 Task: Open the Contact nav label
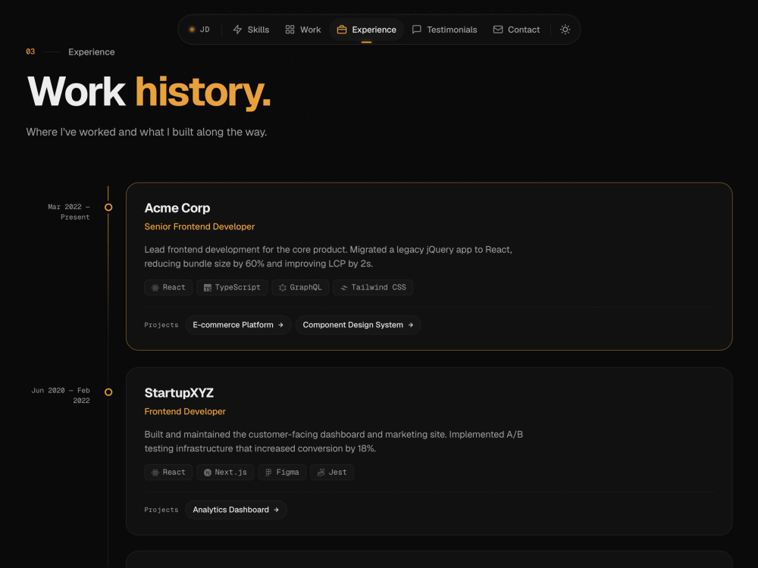[x=524, y=30]
